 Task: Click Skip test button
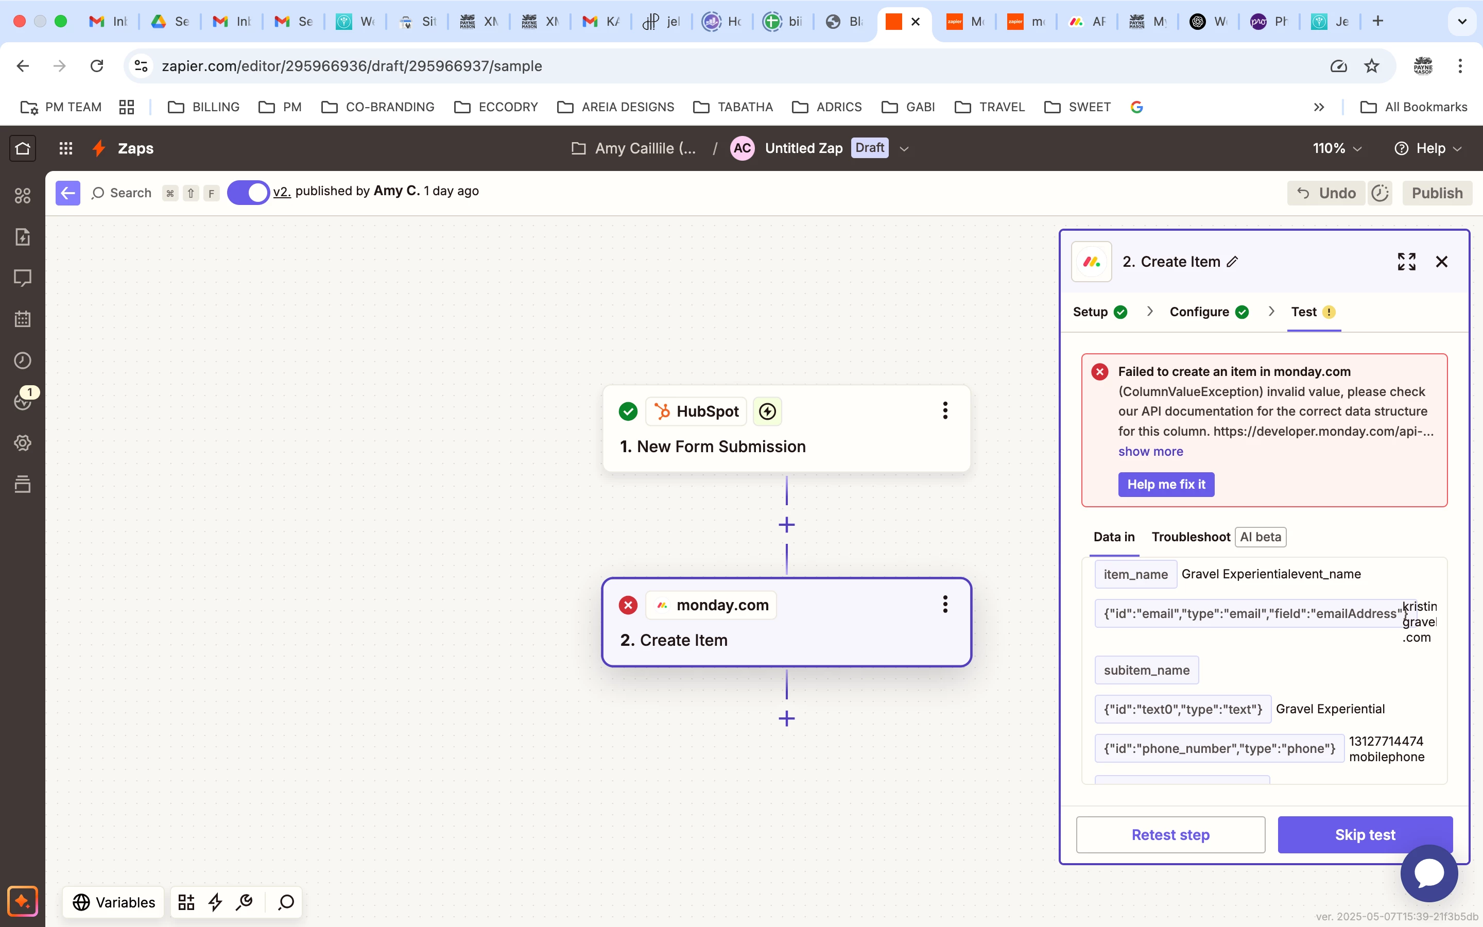[x=1365, y=834]
